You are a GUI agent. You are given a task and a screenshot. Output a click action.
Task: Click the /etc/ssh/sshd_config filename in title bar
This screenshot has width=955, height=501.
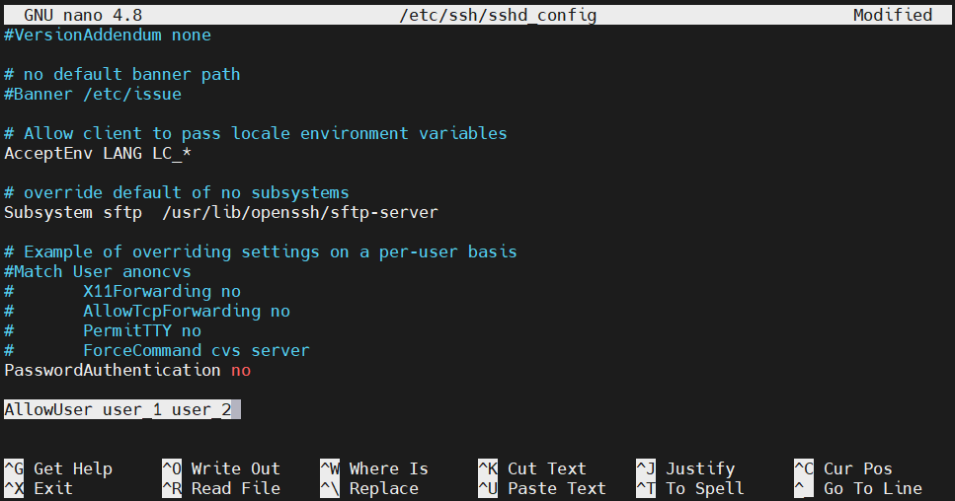(x=498, y=15)
